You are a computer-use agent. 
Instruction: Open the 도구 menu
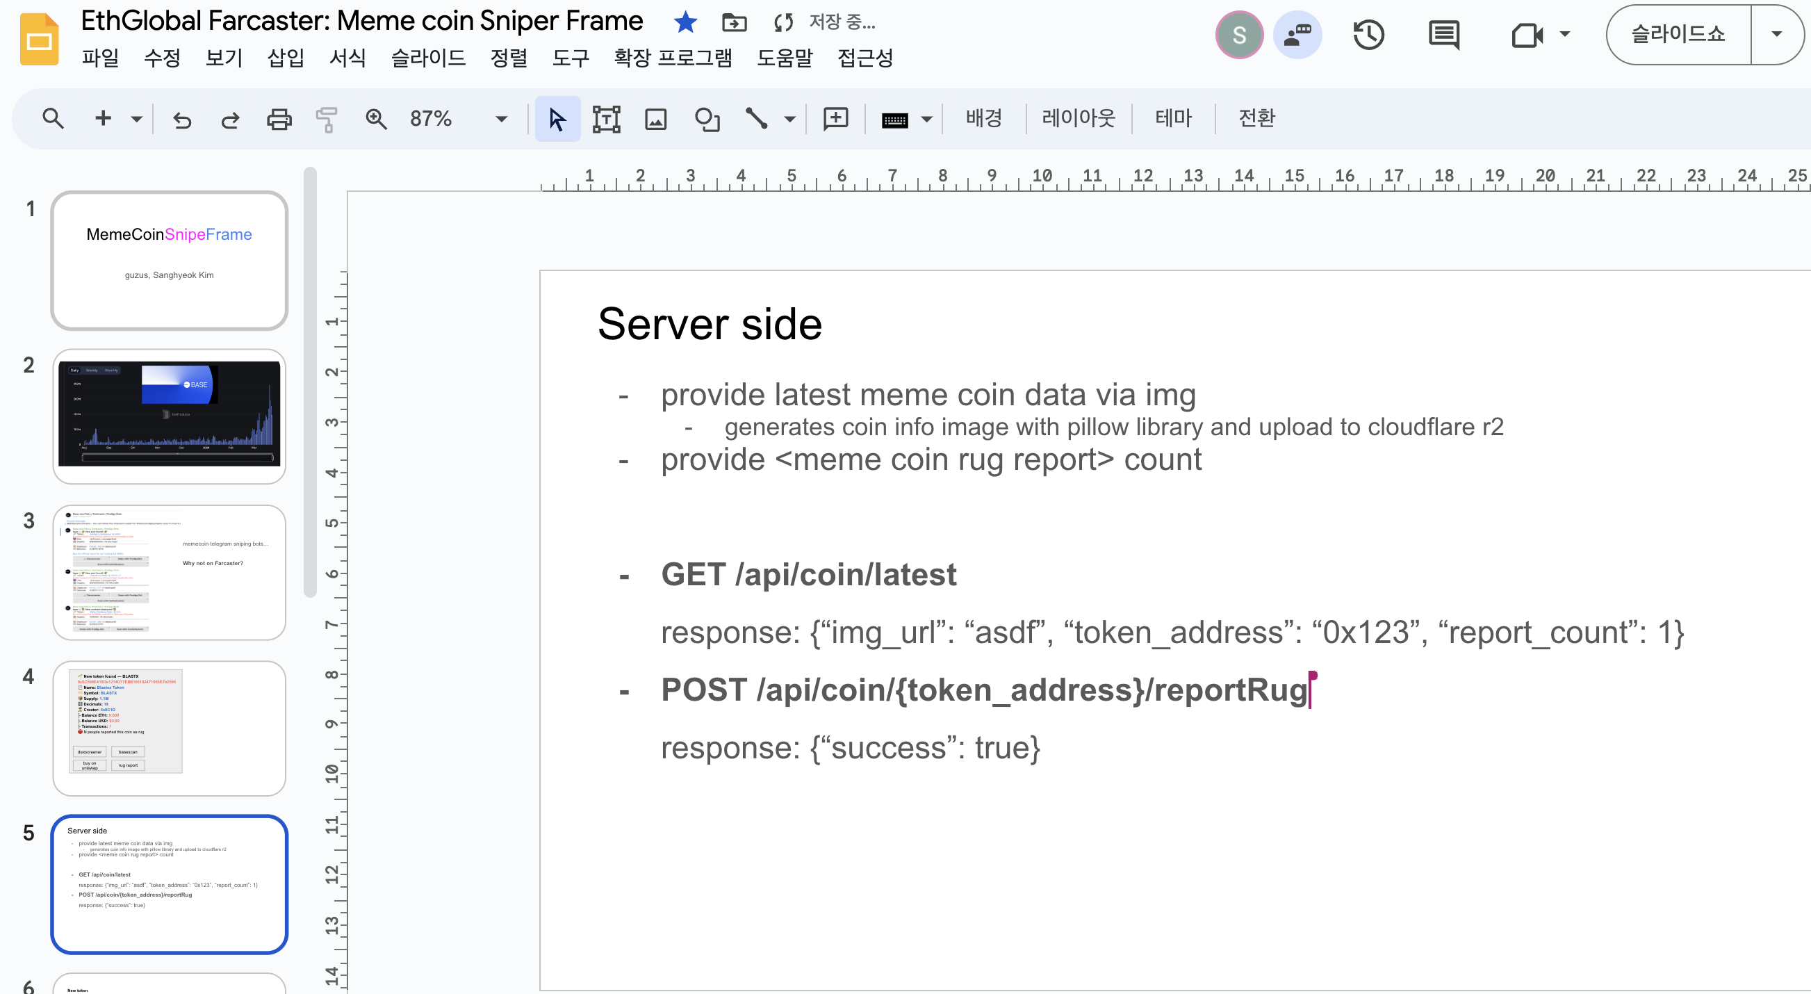point(571,58)
